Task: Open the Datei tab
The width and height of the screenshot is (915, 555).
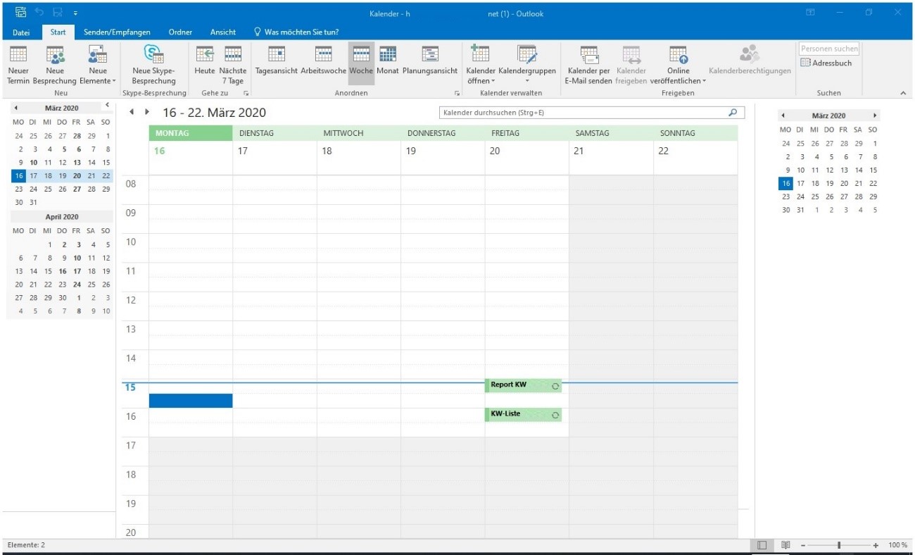Action: 21,32
